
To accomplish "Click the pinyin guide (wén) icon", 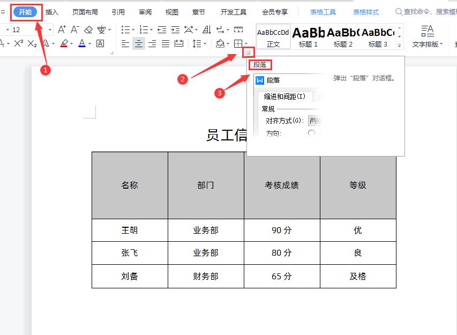I will (102, 29).
